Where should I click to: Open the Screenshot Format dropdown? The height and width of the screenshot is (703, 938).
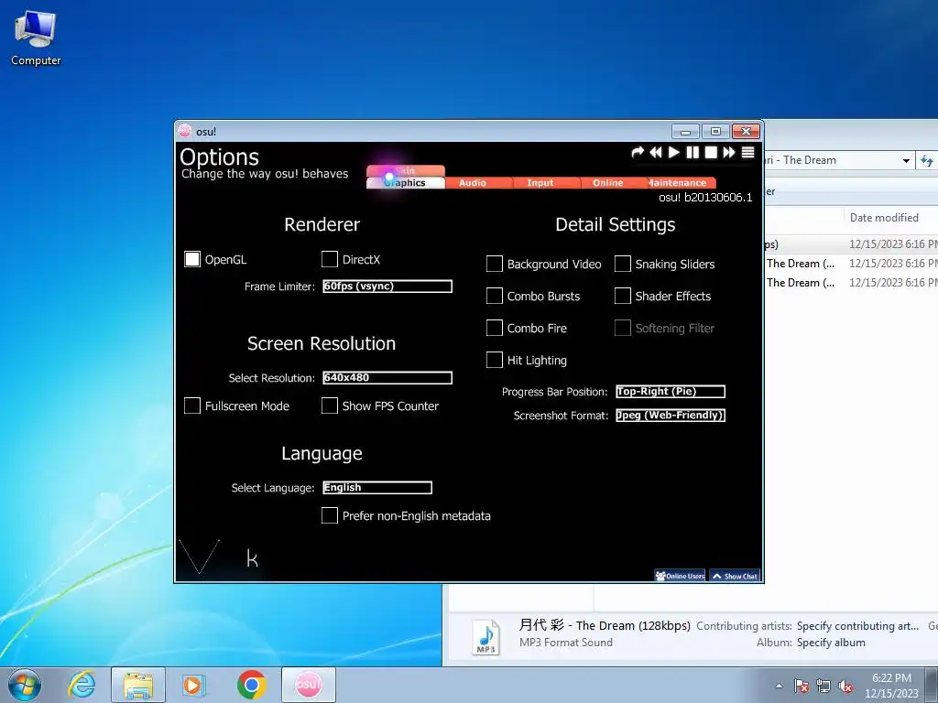671,416
